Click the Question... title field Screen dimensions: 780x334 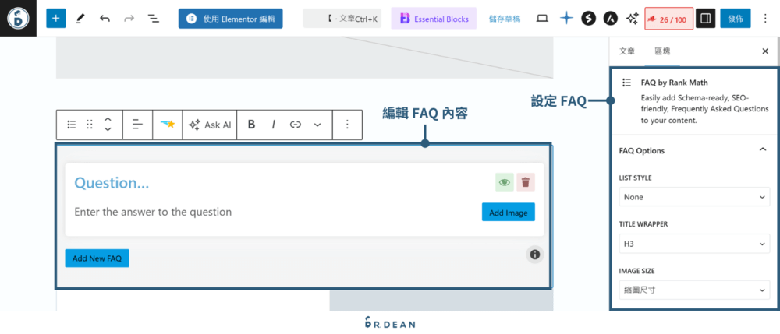[112, 183]
